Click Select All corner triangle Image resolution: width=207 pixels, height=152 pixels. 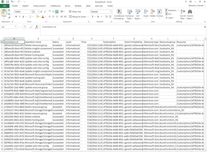click(2, 39)
